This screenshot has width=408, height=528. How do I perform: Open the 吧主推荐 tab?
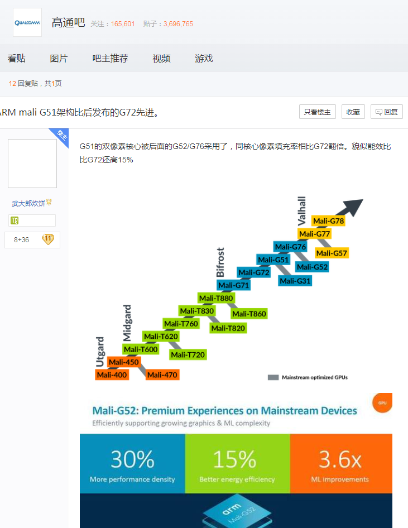(x=110, y=58)
